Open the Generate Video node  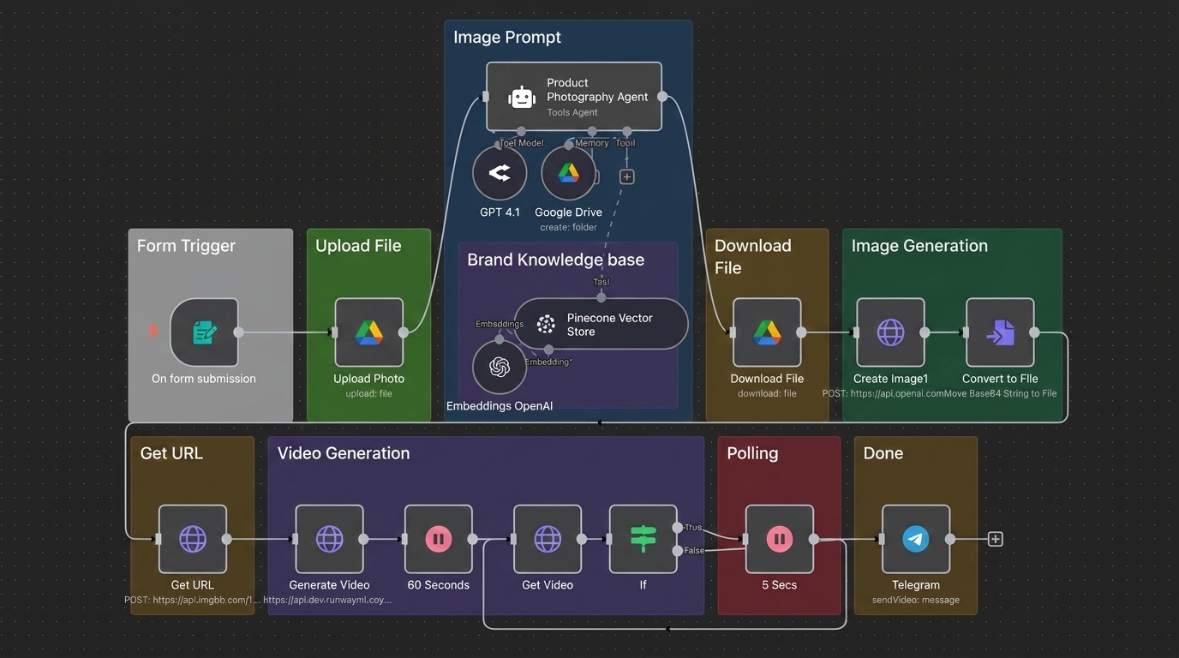329,539
